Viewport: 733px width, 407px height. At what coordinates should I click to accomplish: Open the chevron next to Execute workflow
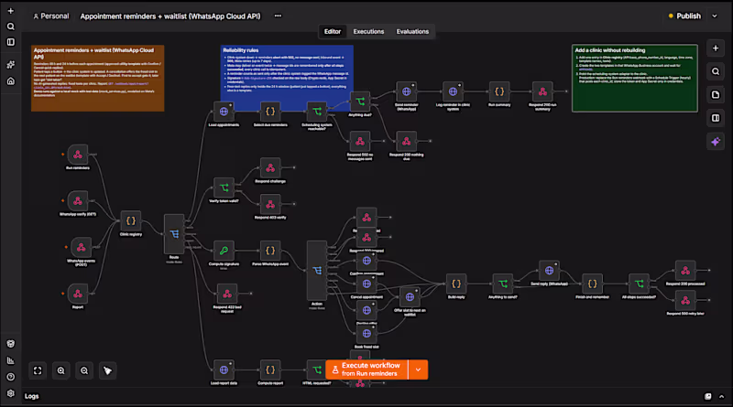[x=418, y=370]
